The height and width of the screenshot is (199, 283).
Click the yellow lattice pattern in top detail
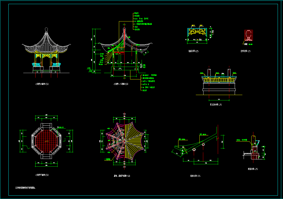(198, 32)
